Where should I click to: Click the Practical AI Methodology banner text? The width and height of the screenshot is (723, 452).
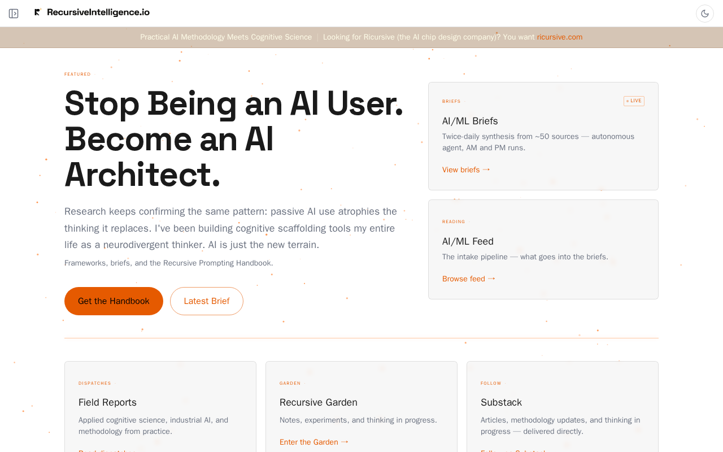click(226, 37)
